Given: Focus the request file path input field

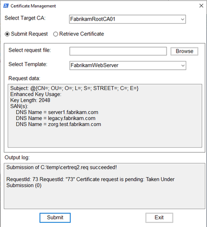Looking at the screenshot, I should pos(118,51).
